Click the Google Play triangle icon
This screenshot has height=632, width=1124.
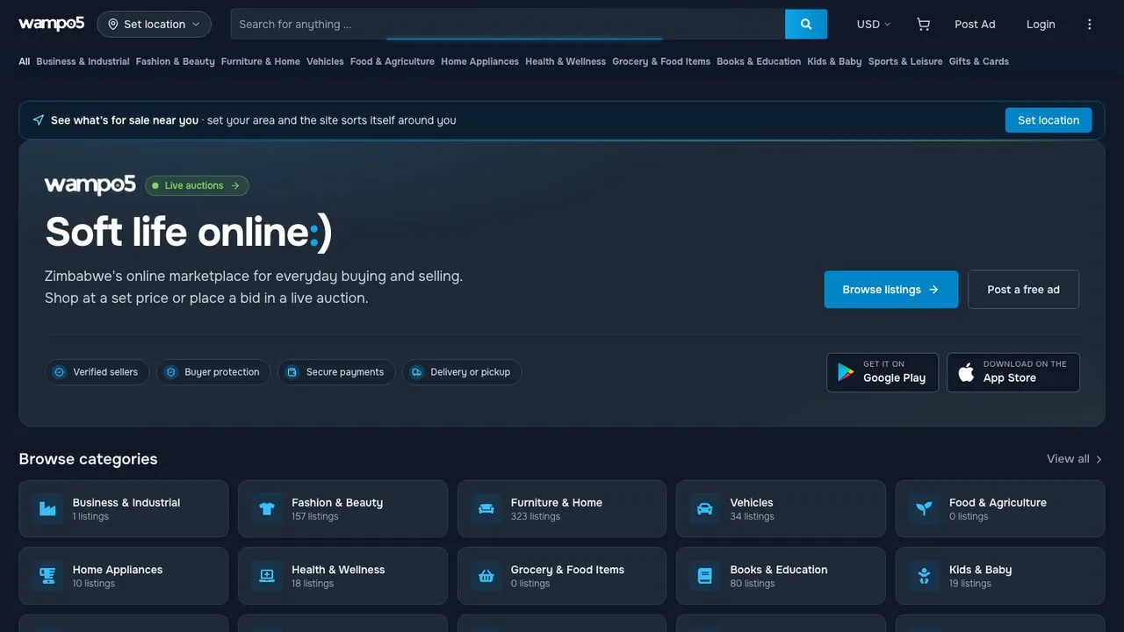click(846, 372)
